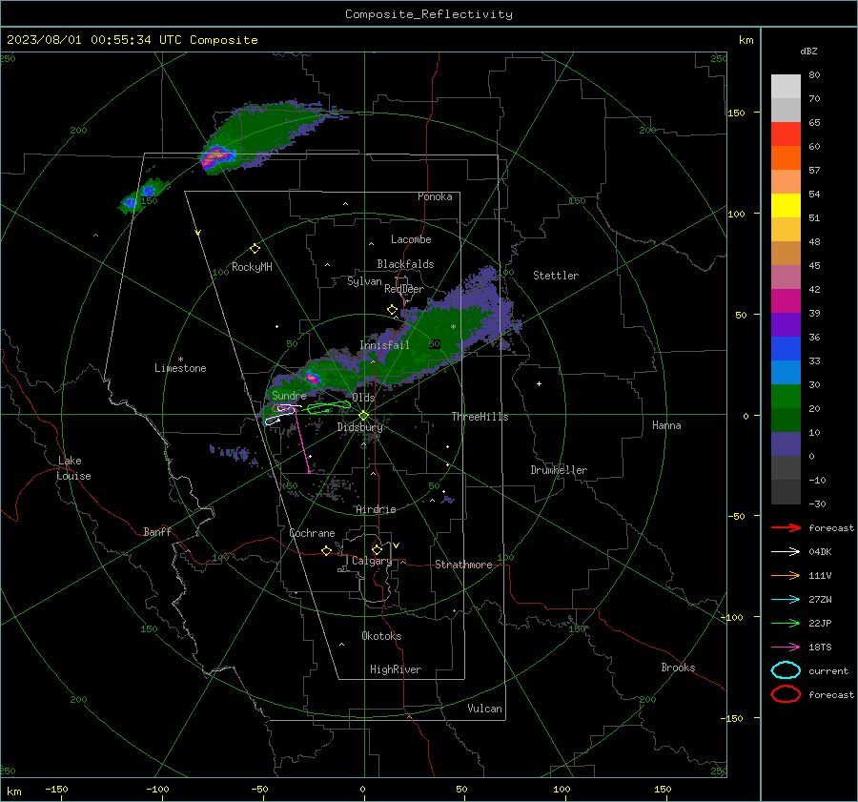This screenshot has height=802, width=858.
Task: Select the indigo 10-0 dBZ swatch
Action: [x=786, y=444]
